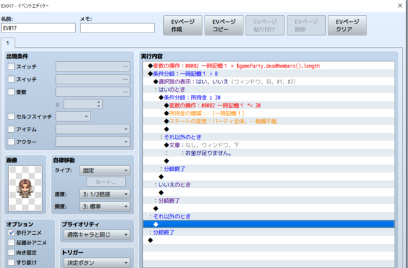Select the ：いいえのとき line

click(268, 184)
